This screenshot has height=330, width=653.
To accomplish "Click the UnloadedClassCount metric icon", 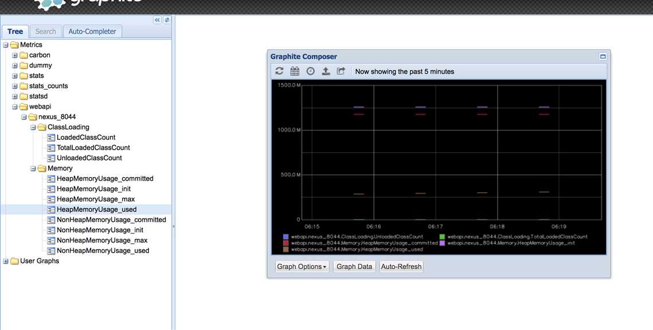I will click(51, 158).
